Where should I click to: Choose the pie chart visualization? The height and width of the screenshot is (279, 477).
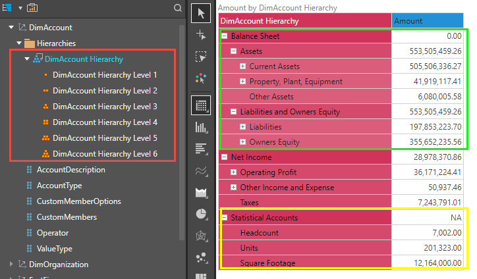pos(202,214)
